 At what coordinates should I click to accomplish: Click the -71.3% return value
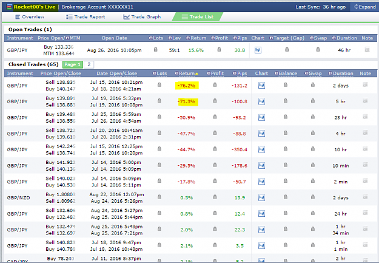[186, 101]
